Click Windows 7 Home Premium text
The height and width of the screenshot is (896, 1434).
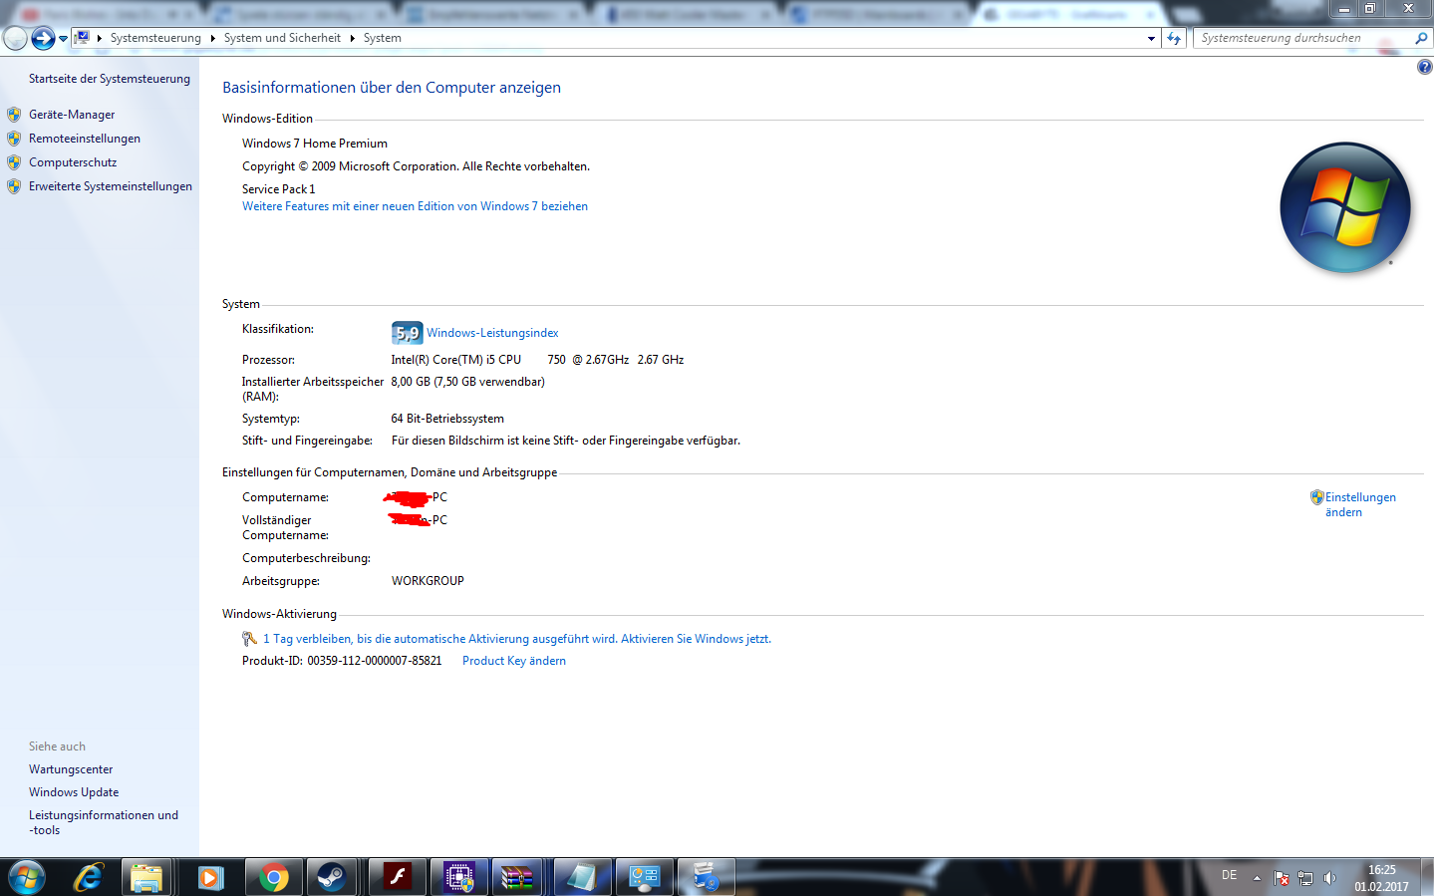315,144
